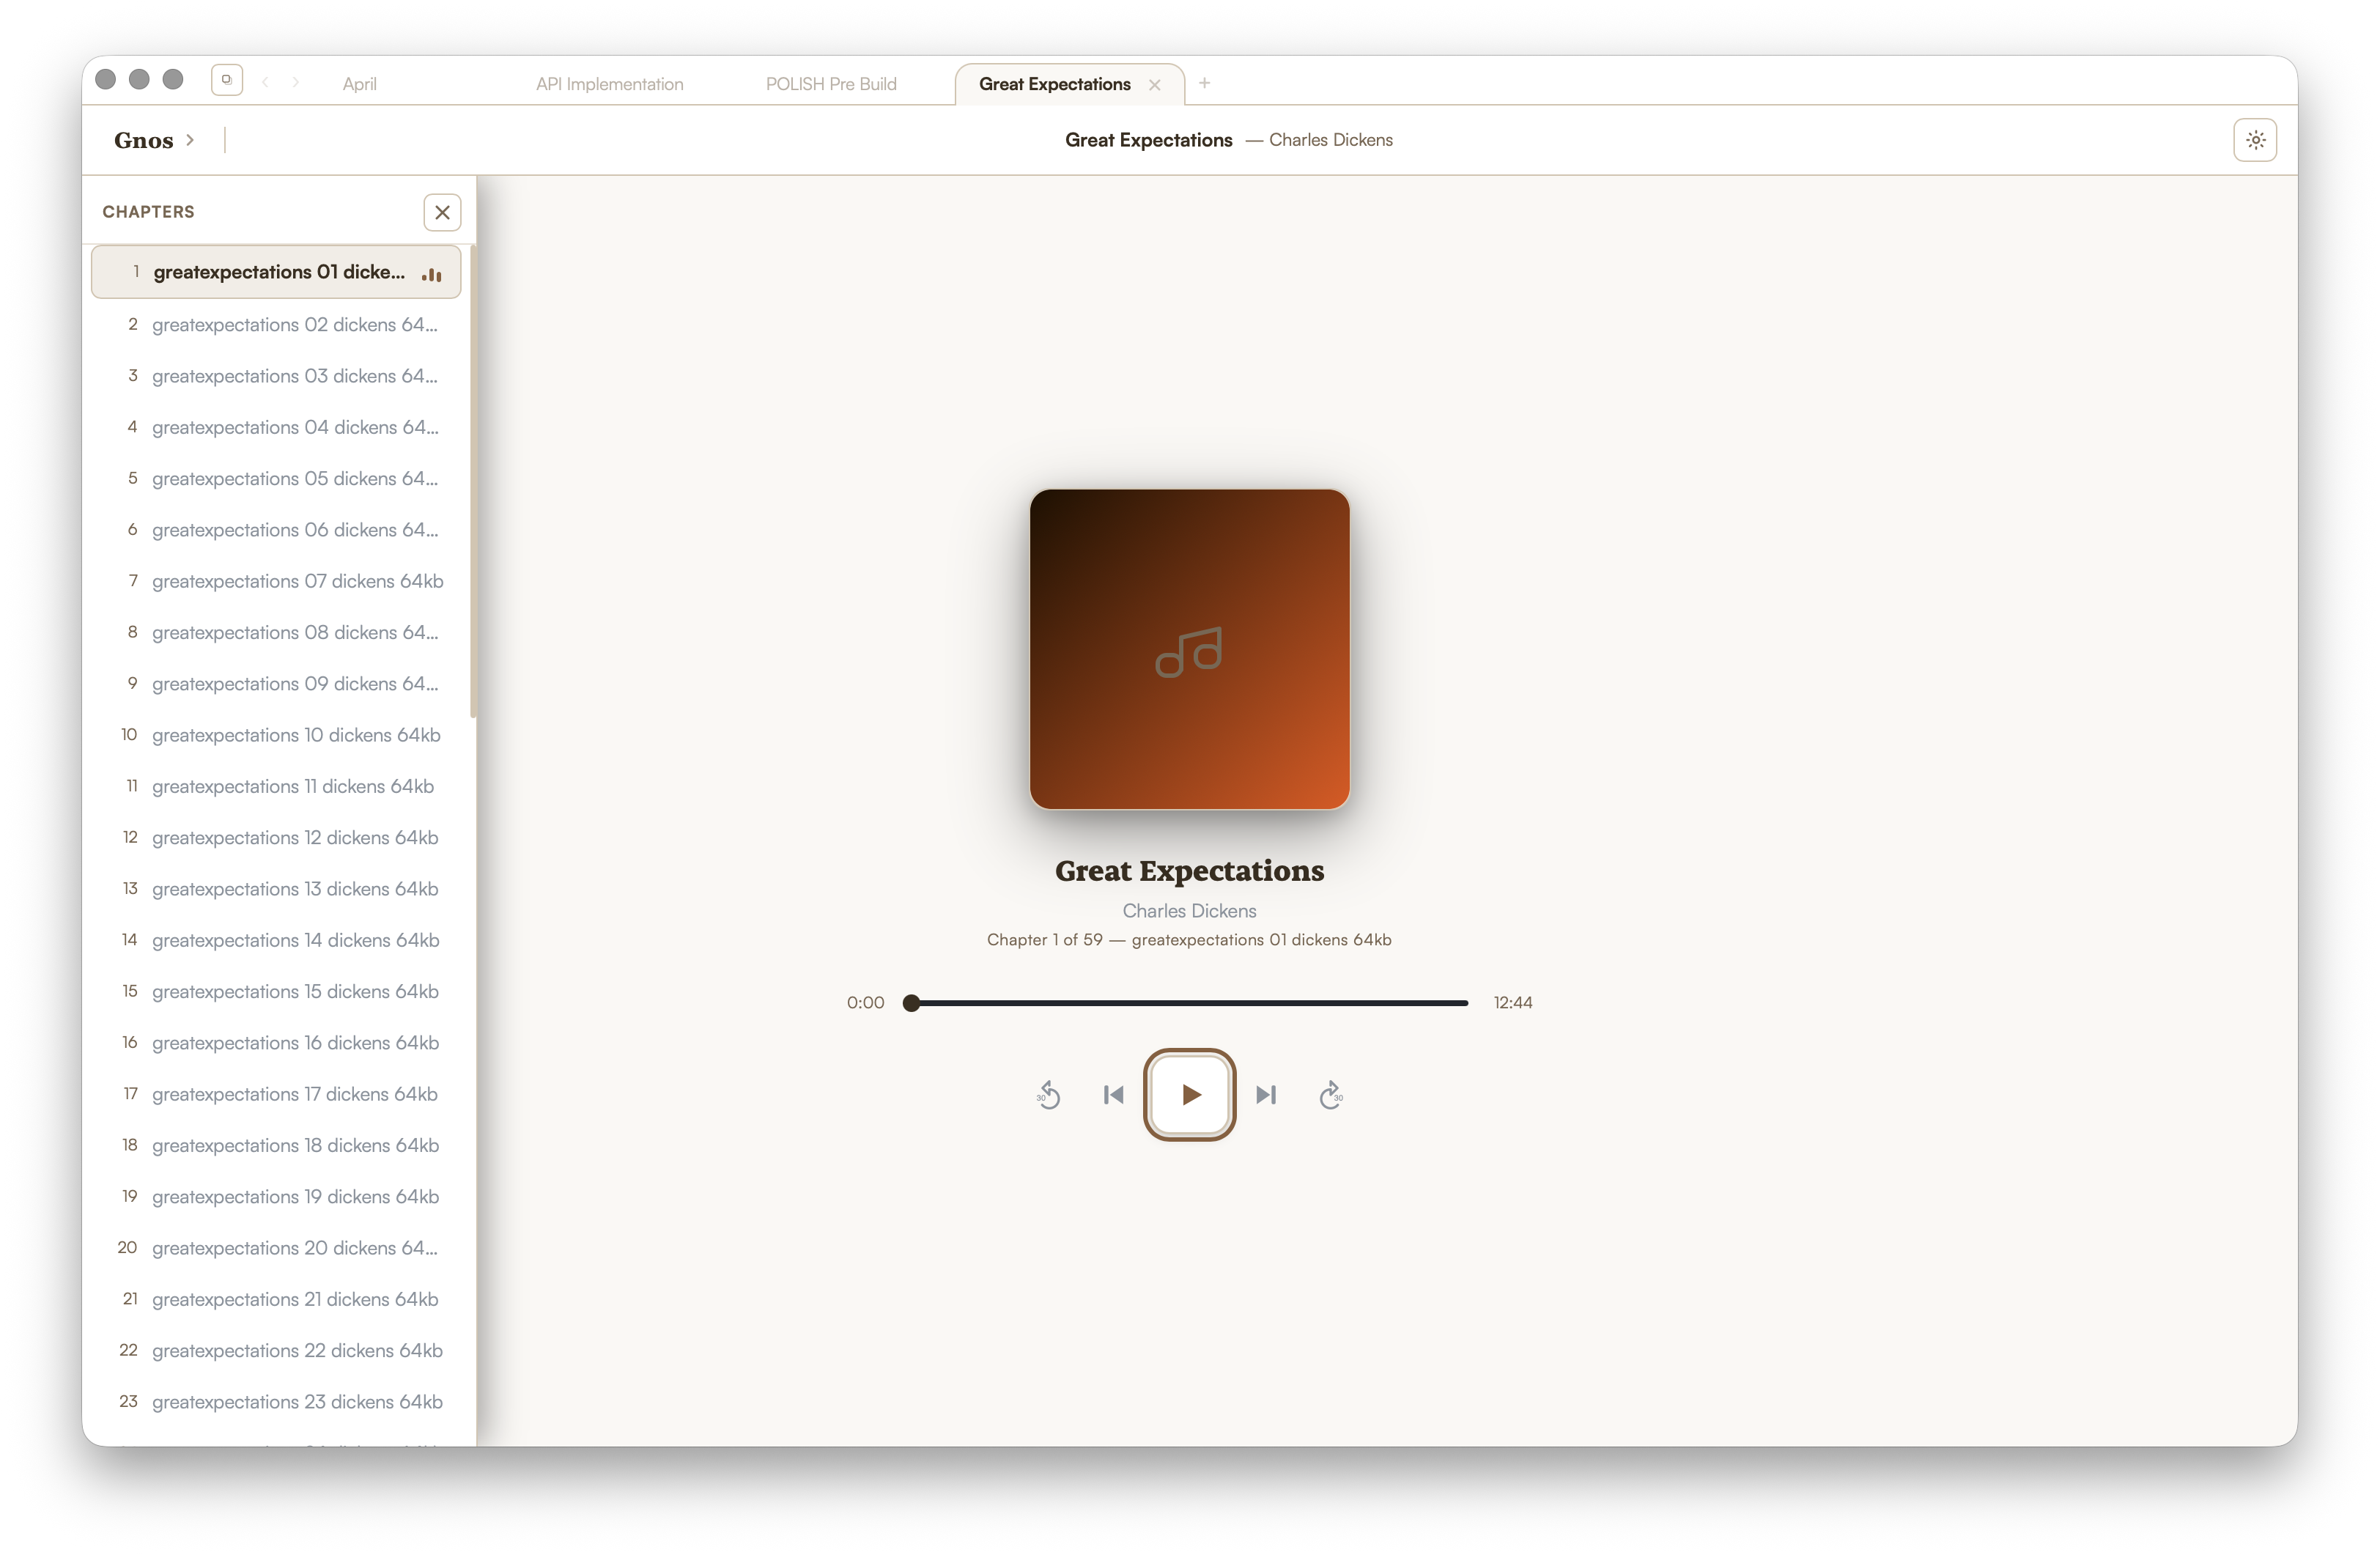Select chapter 4 greatexpectations 04

point(276,427)
